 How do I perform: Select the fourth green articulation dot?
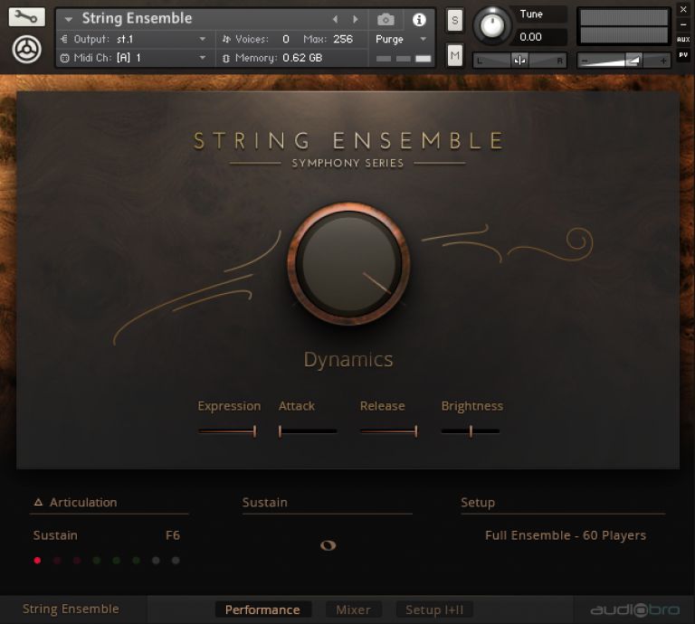97,561
